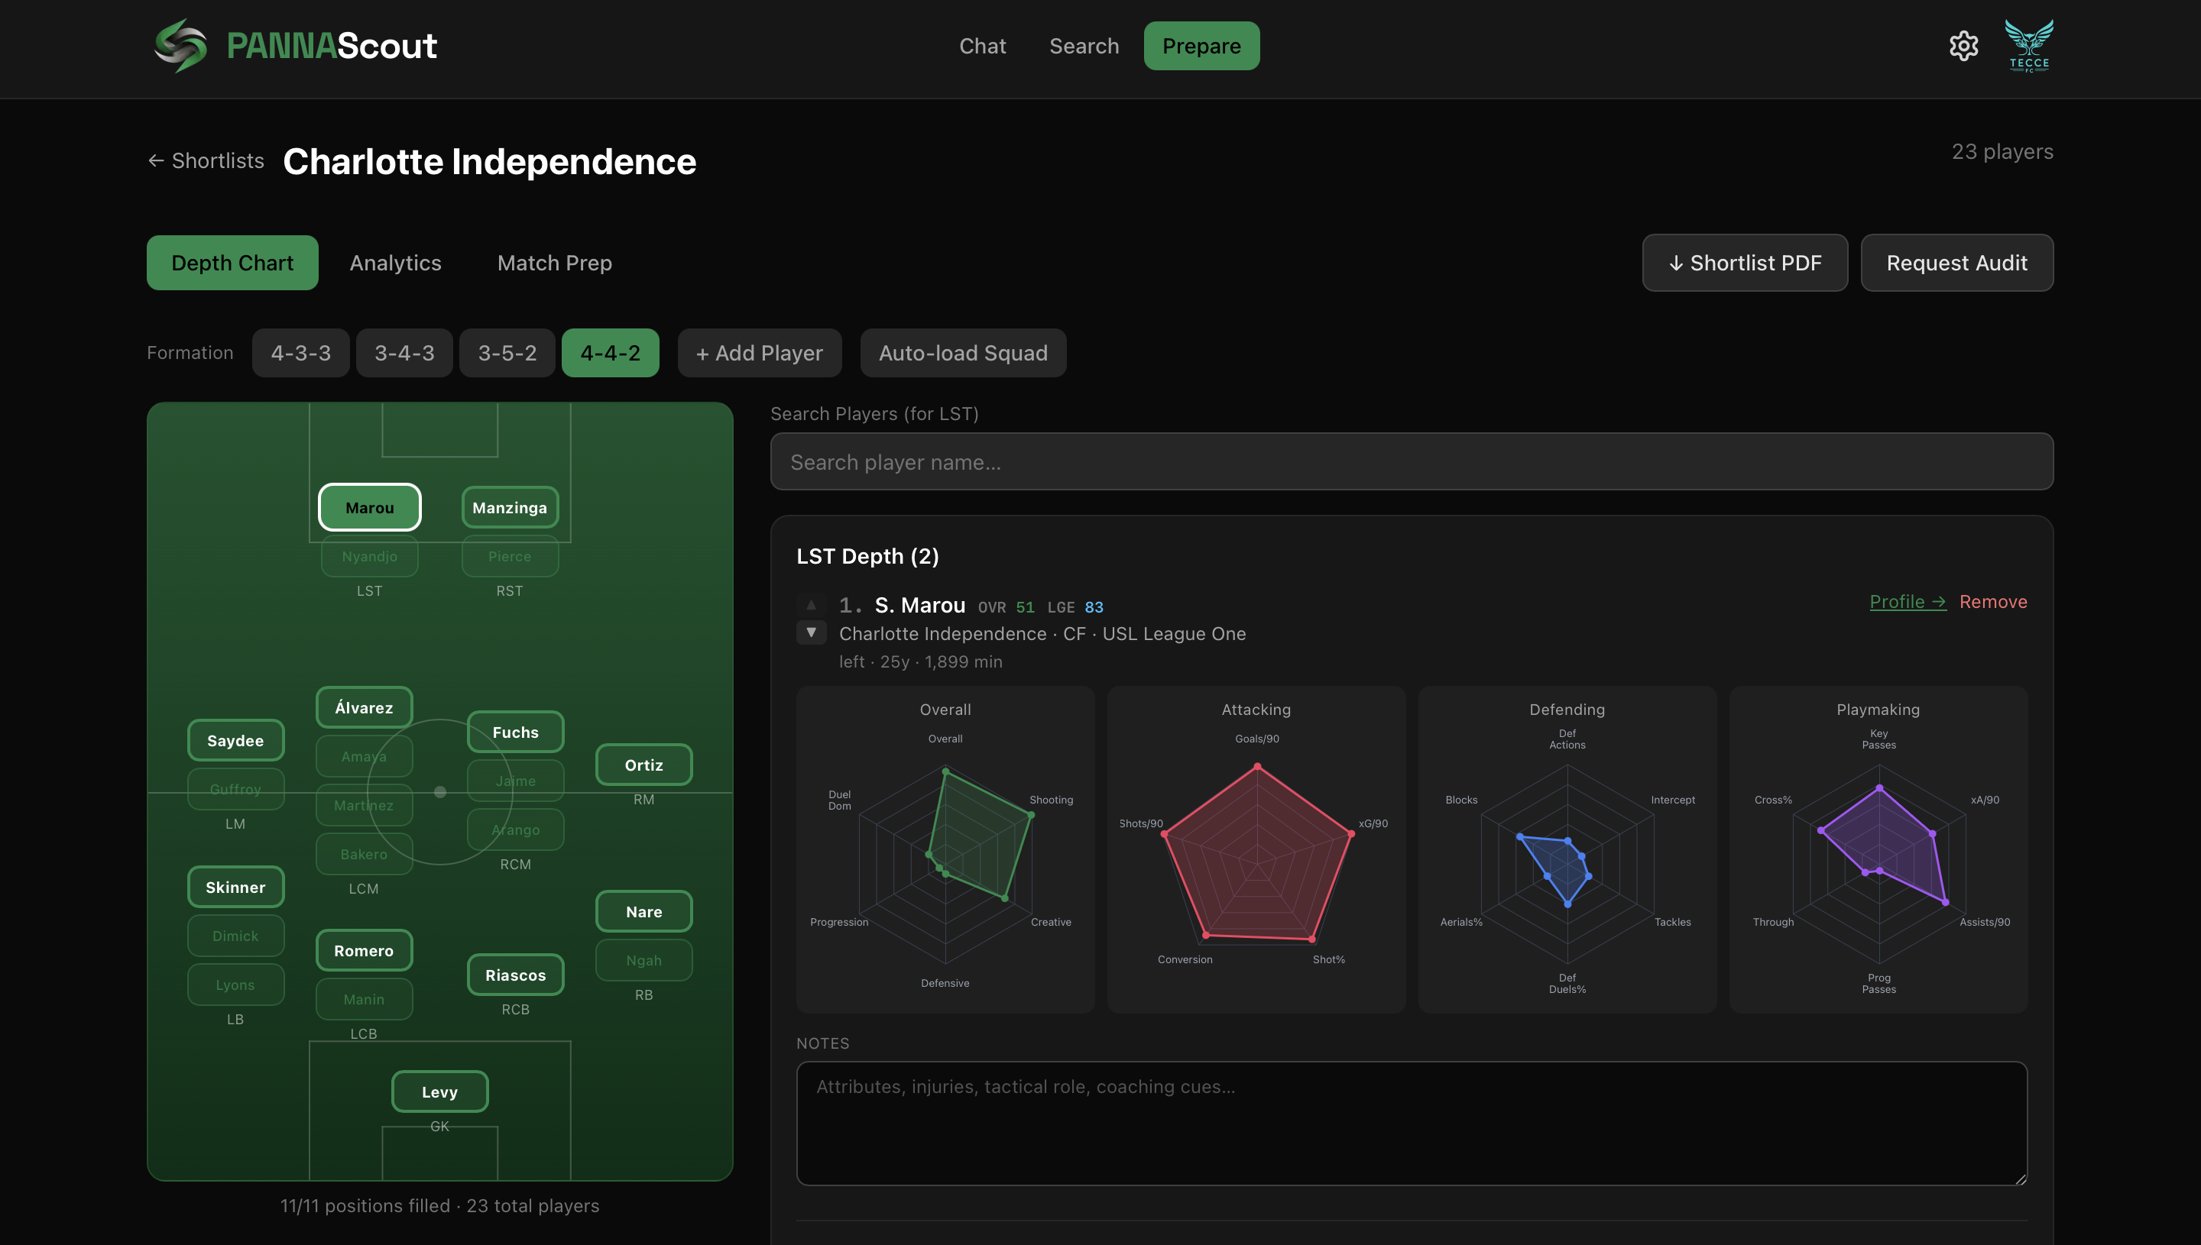Screen dimensions: 2201x1245
Task: Click the Add Player button
Action: point(760,353)
